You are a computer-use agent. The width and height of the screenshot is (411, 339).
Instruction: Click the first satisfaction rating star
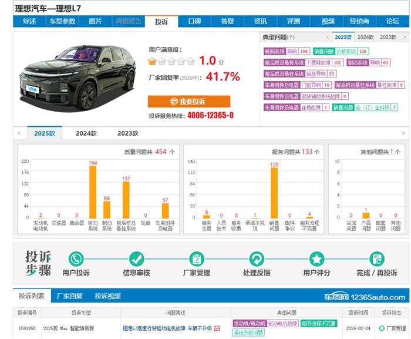(x=153, y=61)
